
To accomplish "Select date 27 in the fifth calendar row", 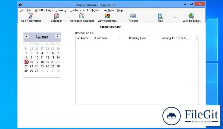I will [x=53, y=66].
